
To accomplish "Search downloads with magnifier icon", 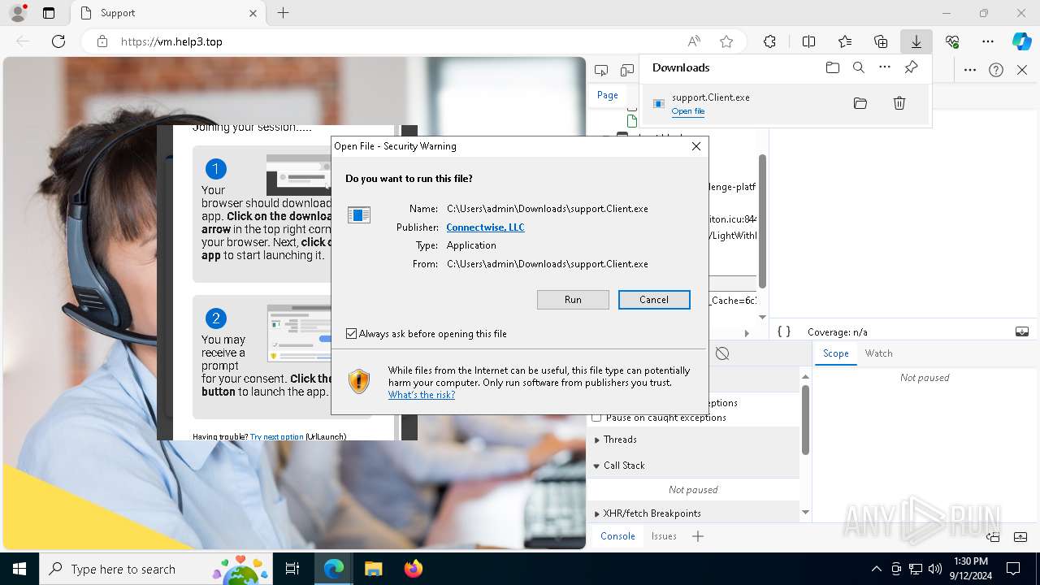I will coord(859,67).
